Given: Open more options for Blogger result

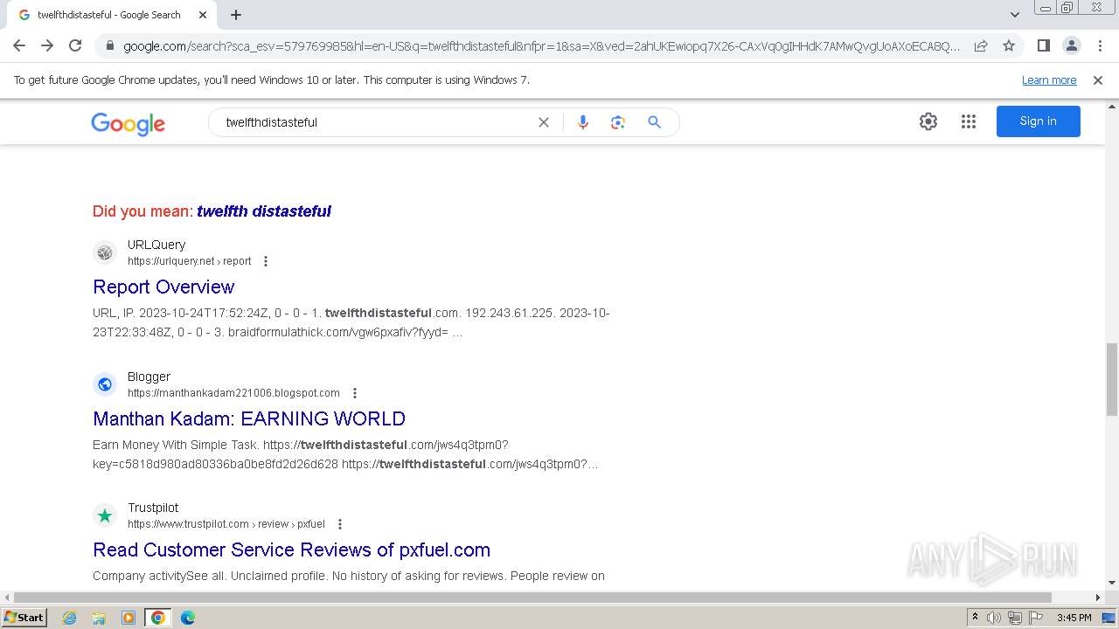Looking at the screenshot, I should 355,393.
